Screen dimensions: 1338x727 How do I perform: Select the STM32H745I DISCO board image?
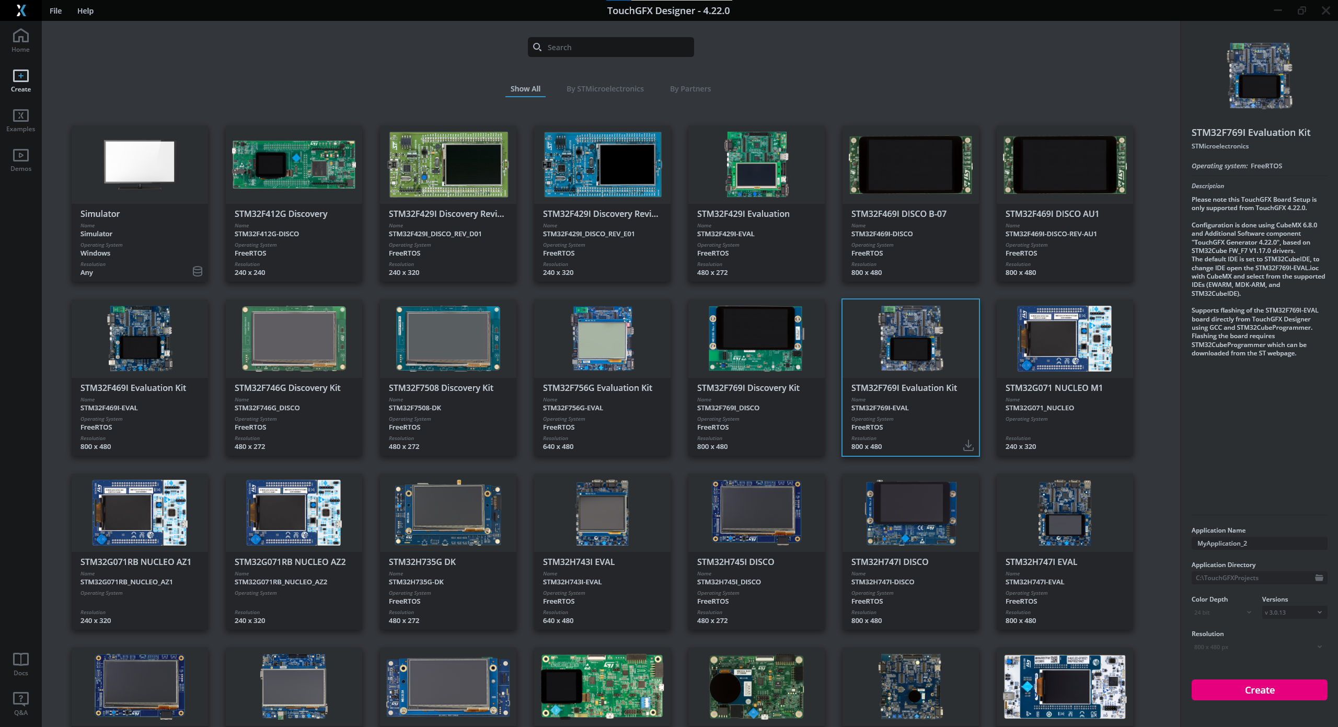click(757, 513)
